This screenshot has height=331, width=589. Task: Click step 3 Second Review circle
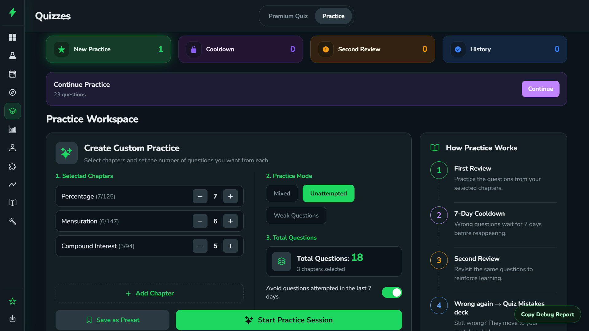439,260
